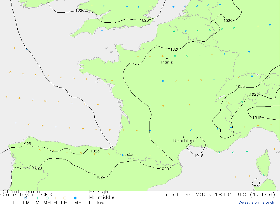Open the weatheronline.co.uk copyright link
The height and width of the screenshot is (205, 280).
[256, 202]
